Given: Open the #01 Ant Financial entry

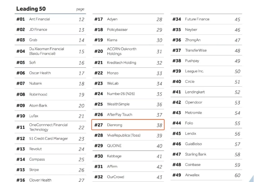Looking at the screenshot, I should (50, 19).
